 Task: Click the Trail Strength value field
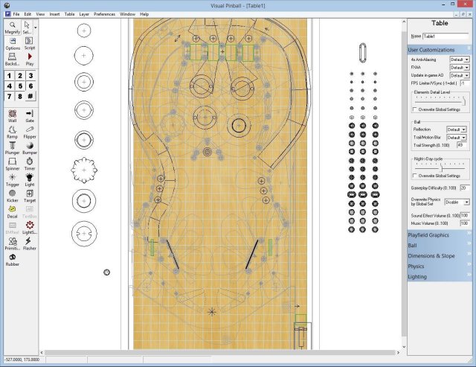click(x=462, y=145)
